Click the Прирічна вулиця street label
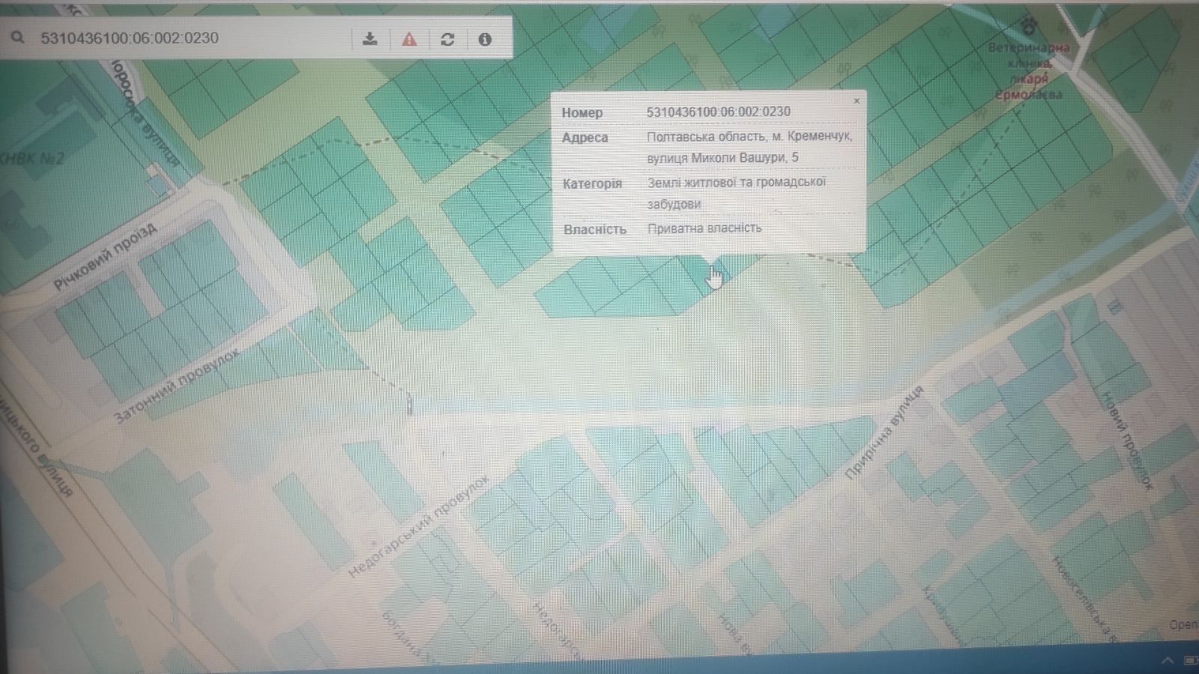 coord(884,432)
